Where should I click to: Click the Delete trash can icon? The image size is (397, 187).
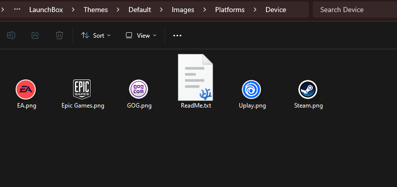click(59, 35)
